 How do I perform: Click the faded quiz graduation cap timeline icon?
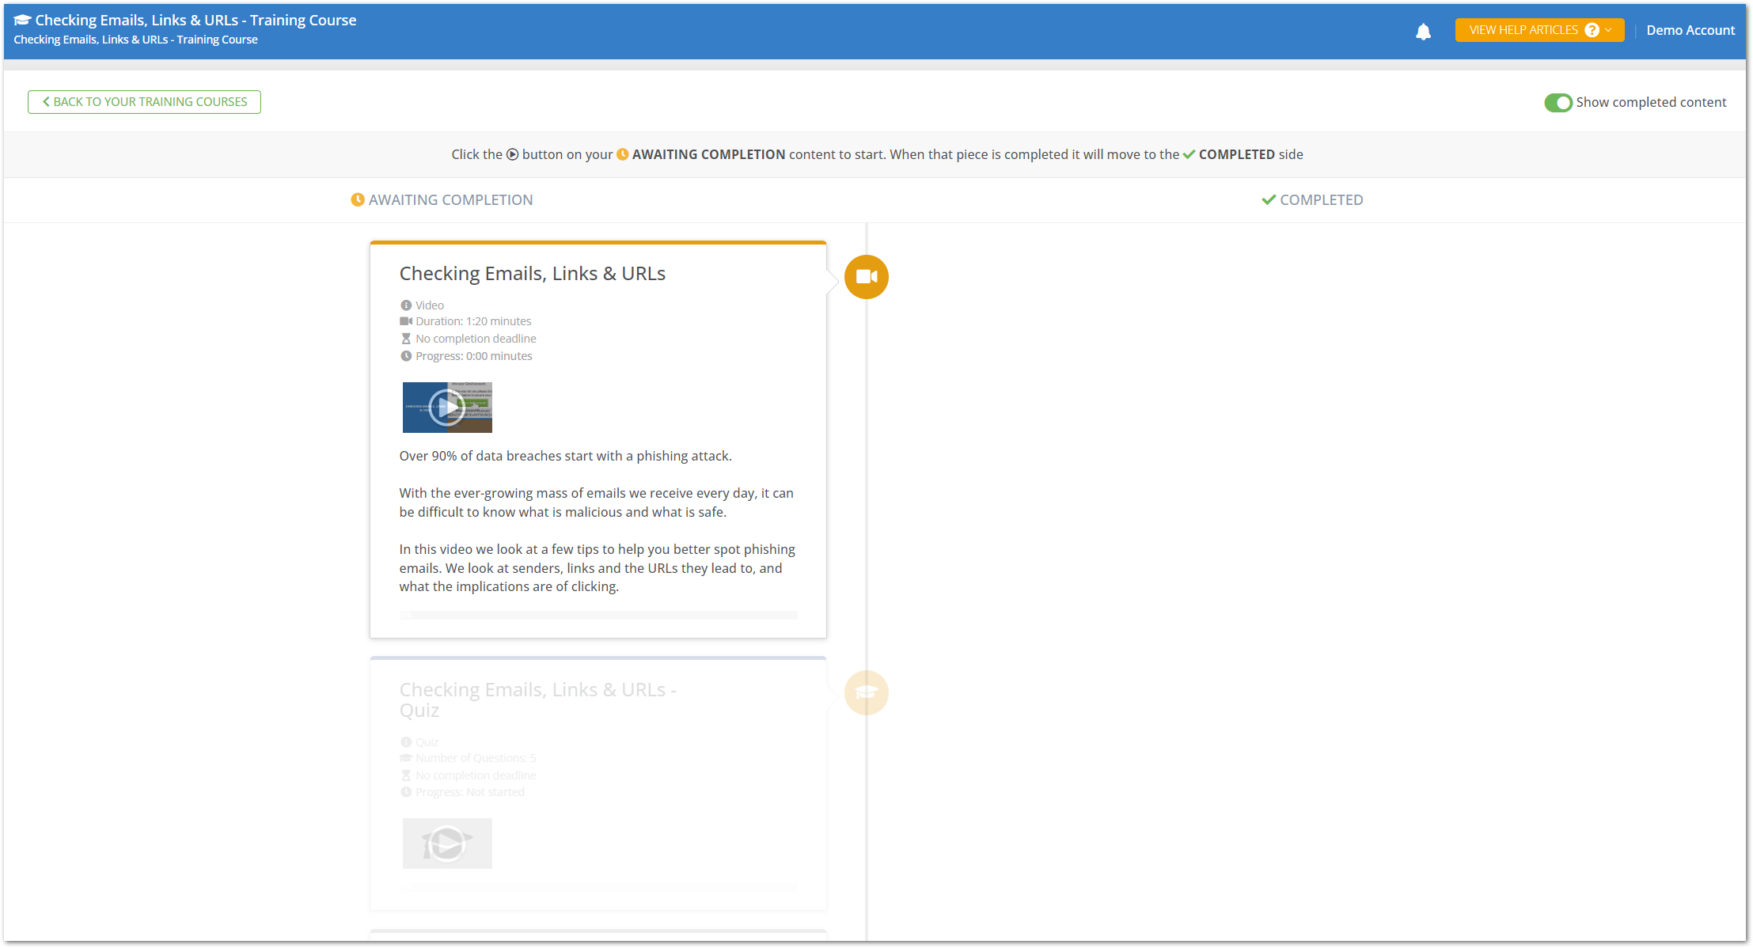pyautogui.click(x=867, y=692)
